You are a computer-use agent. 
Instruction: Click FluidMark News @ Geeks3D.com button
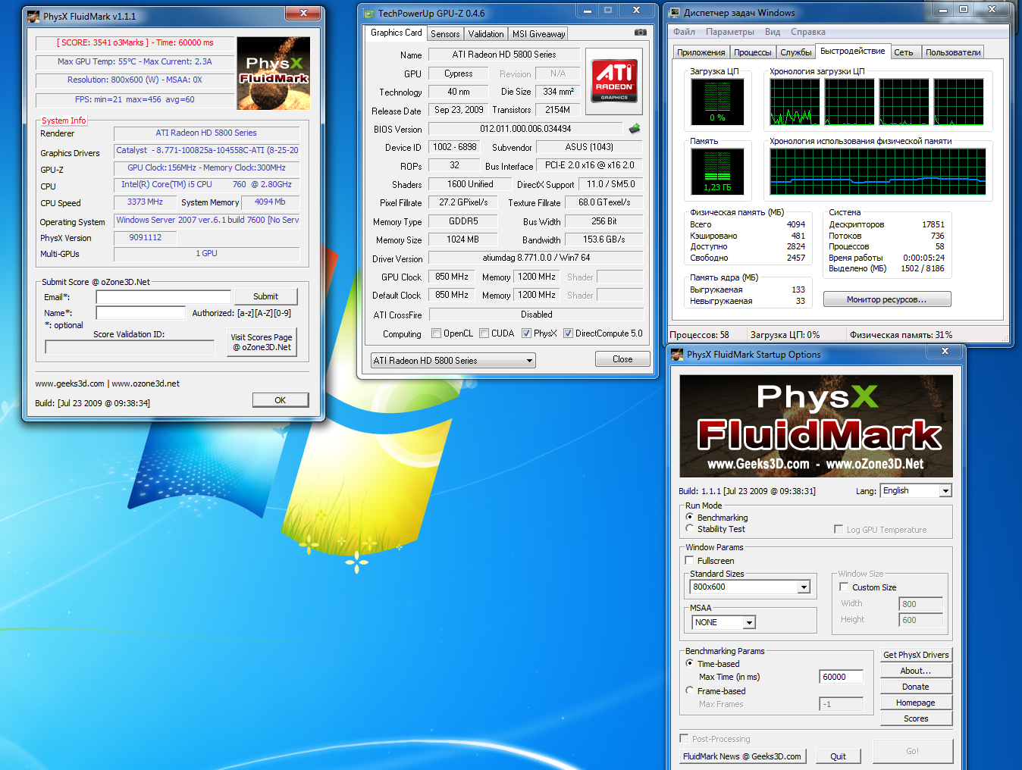coord(742,756)
